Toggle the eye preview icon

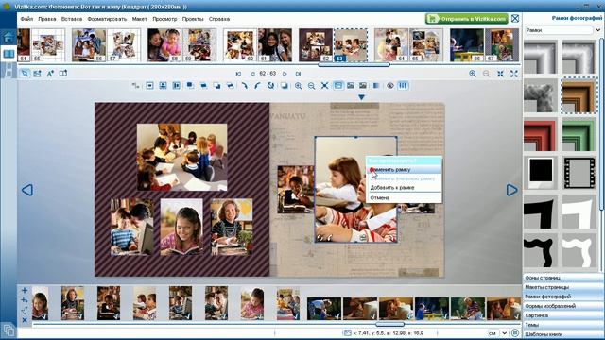click(x=390, y=86)
